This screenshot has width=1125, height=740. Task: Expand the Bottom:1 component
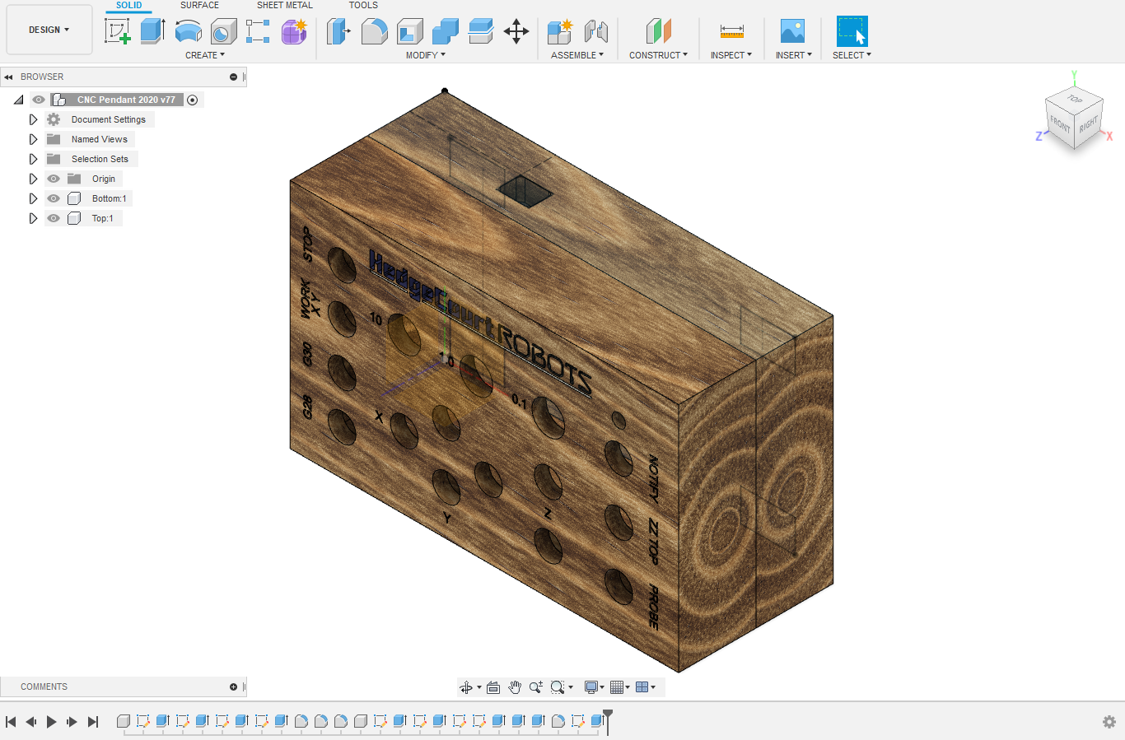(x=33, y=198)
